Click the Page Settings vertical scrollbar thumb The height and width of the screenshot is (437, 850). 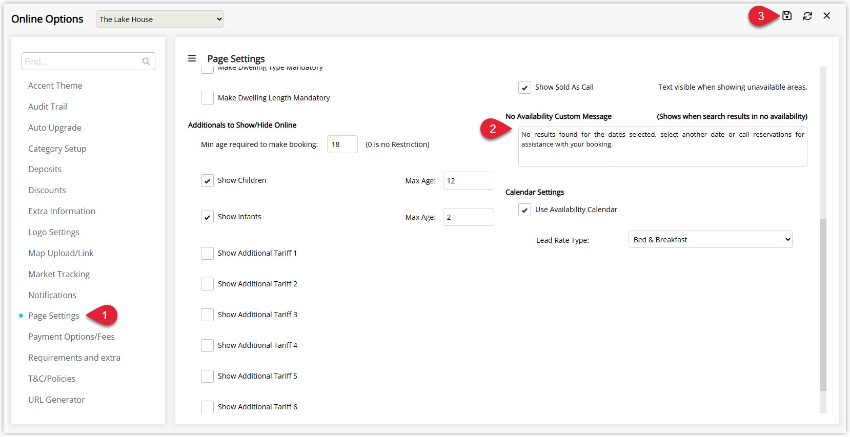[x=823, y=305]
